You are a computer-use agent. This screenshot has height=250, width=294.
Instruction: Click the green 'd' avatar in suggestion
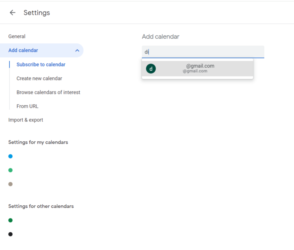click(151, 69)
